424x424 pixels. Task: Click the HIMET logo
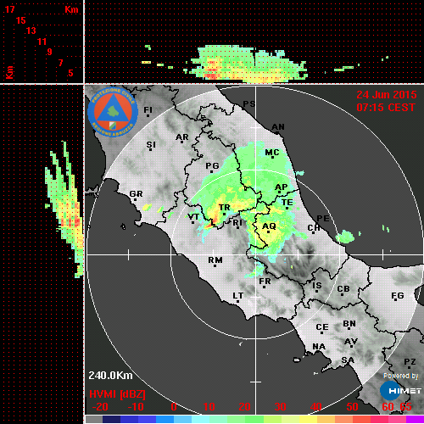point(400,391)
